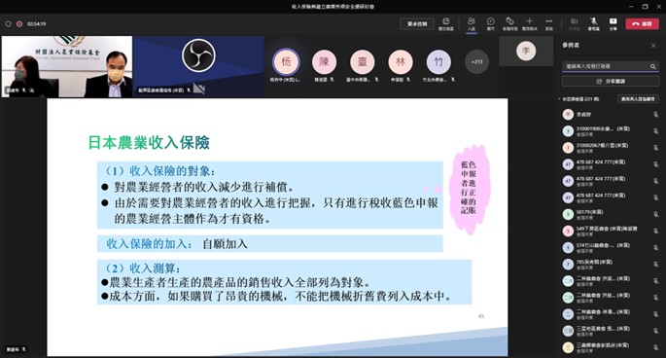Click the search magnifier icon in panel
This screenshot has height=358, width=666.
click(x=652, y=66)
